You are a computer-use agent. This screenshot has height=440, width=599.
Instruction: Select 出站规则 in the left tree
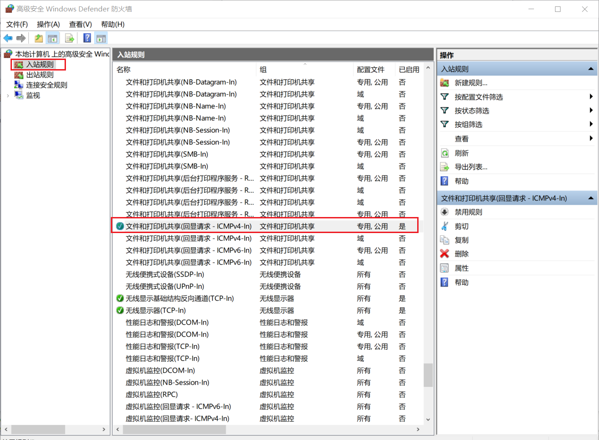(40, 75)
